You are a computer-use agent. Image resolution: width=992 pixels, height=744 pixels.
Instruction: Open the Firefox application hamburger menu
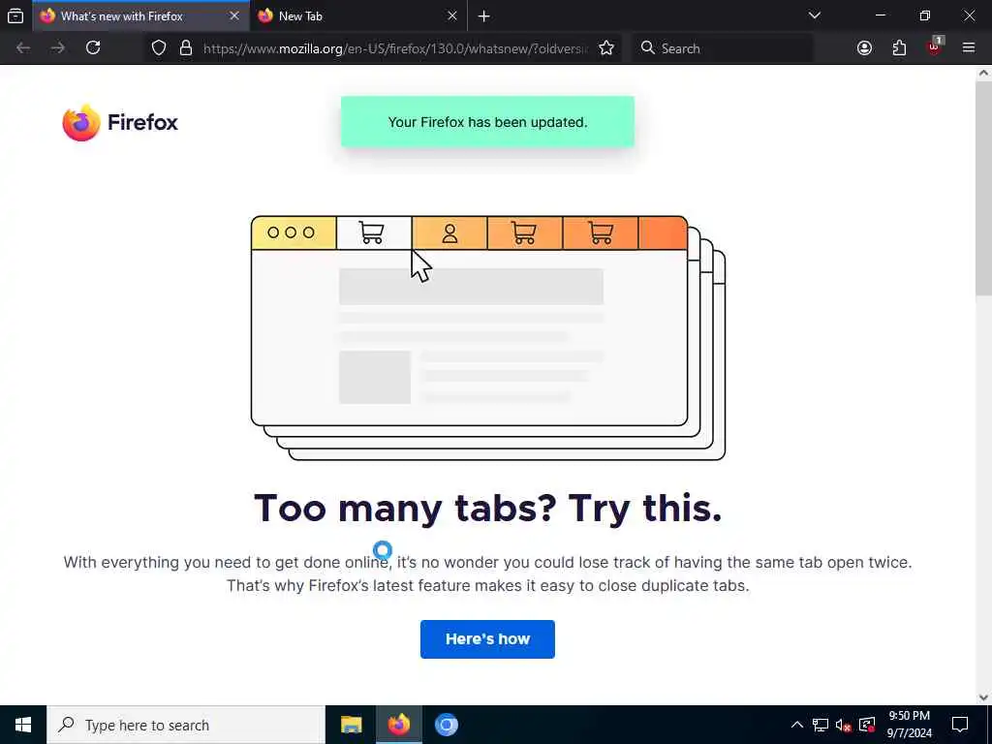tap(969, 48)
